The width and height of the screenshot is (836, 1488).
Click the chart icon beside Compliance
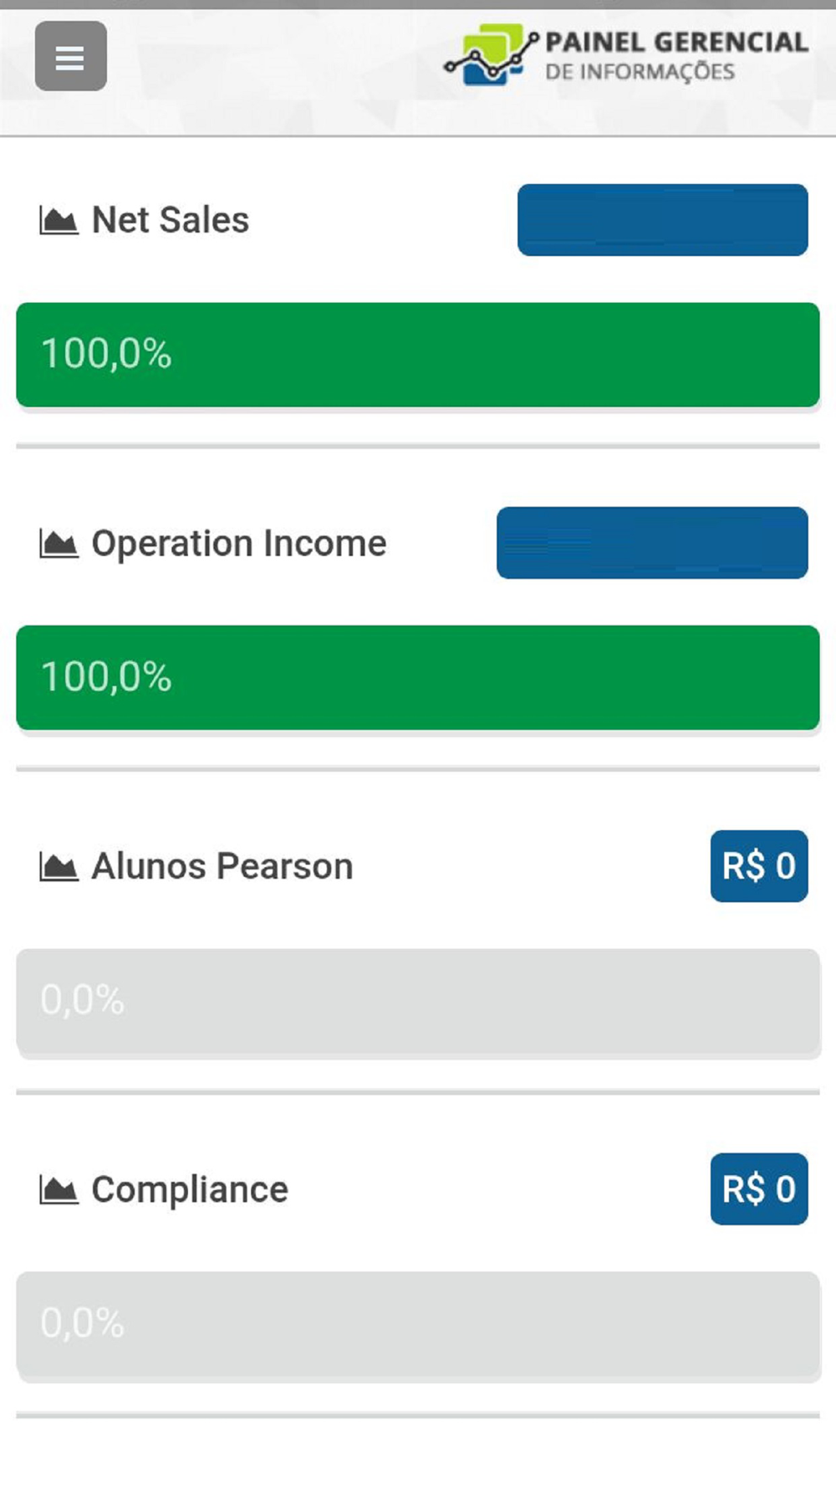click(x=59, y=1190)
